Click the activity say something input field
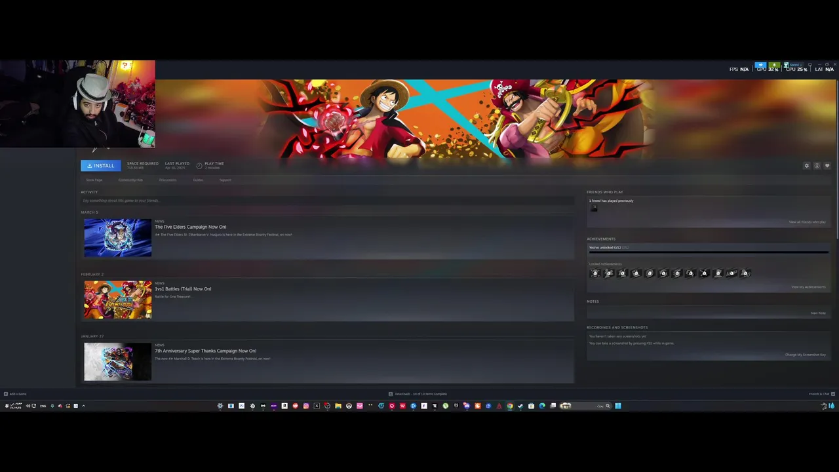 point(327,201)
